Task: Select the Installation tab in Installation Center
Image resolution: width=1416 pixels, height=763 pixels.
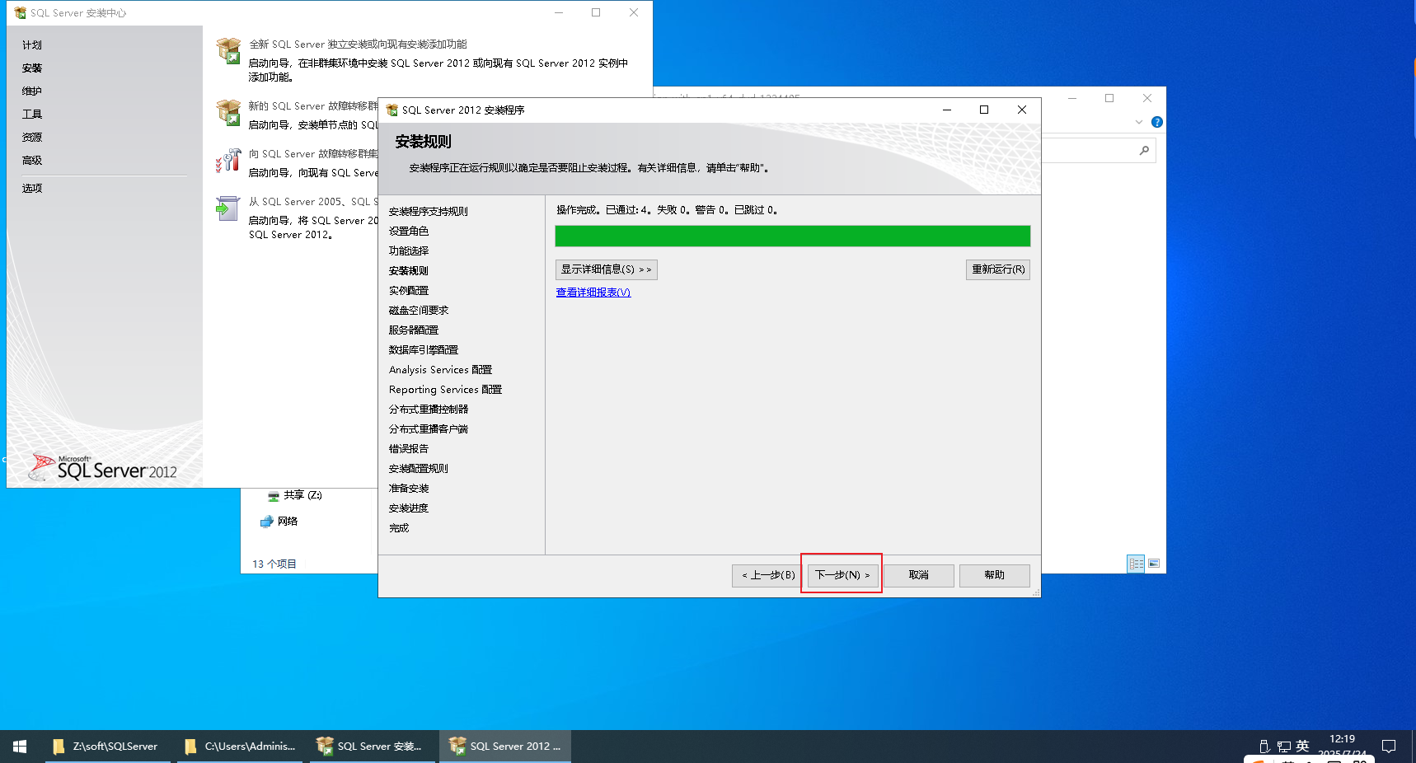Action: (32, 68)
